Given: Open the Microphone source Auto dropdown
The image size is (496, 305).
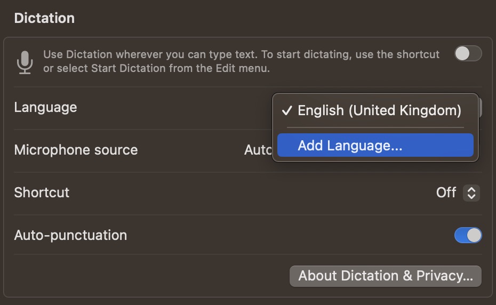Looking at the screenshot, I should tap(258, 150).
